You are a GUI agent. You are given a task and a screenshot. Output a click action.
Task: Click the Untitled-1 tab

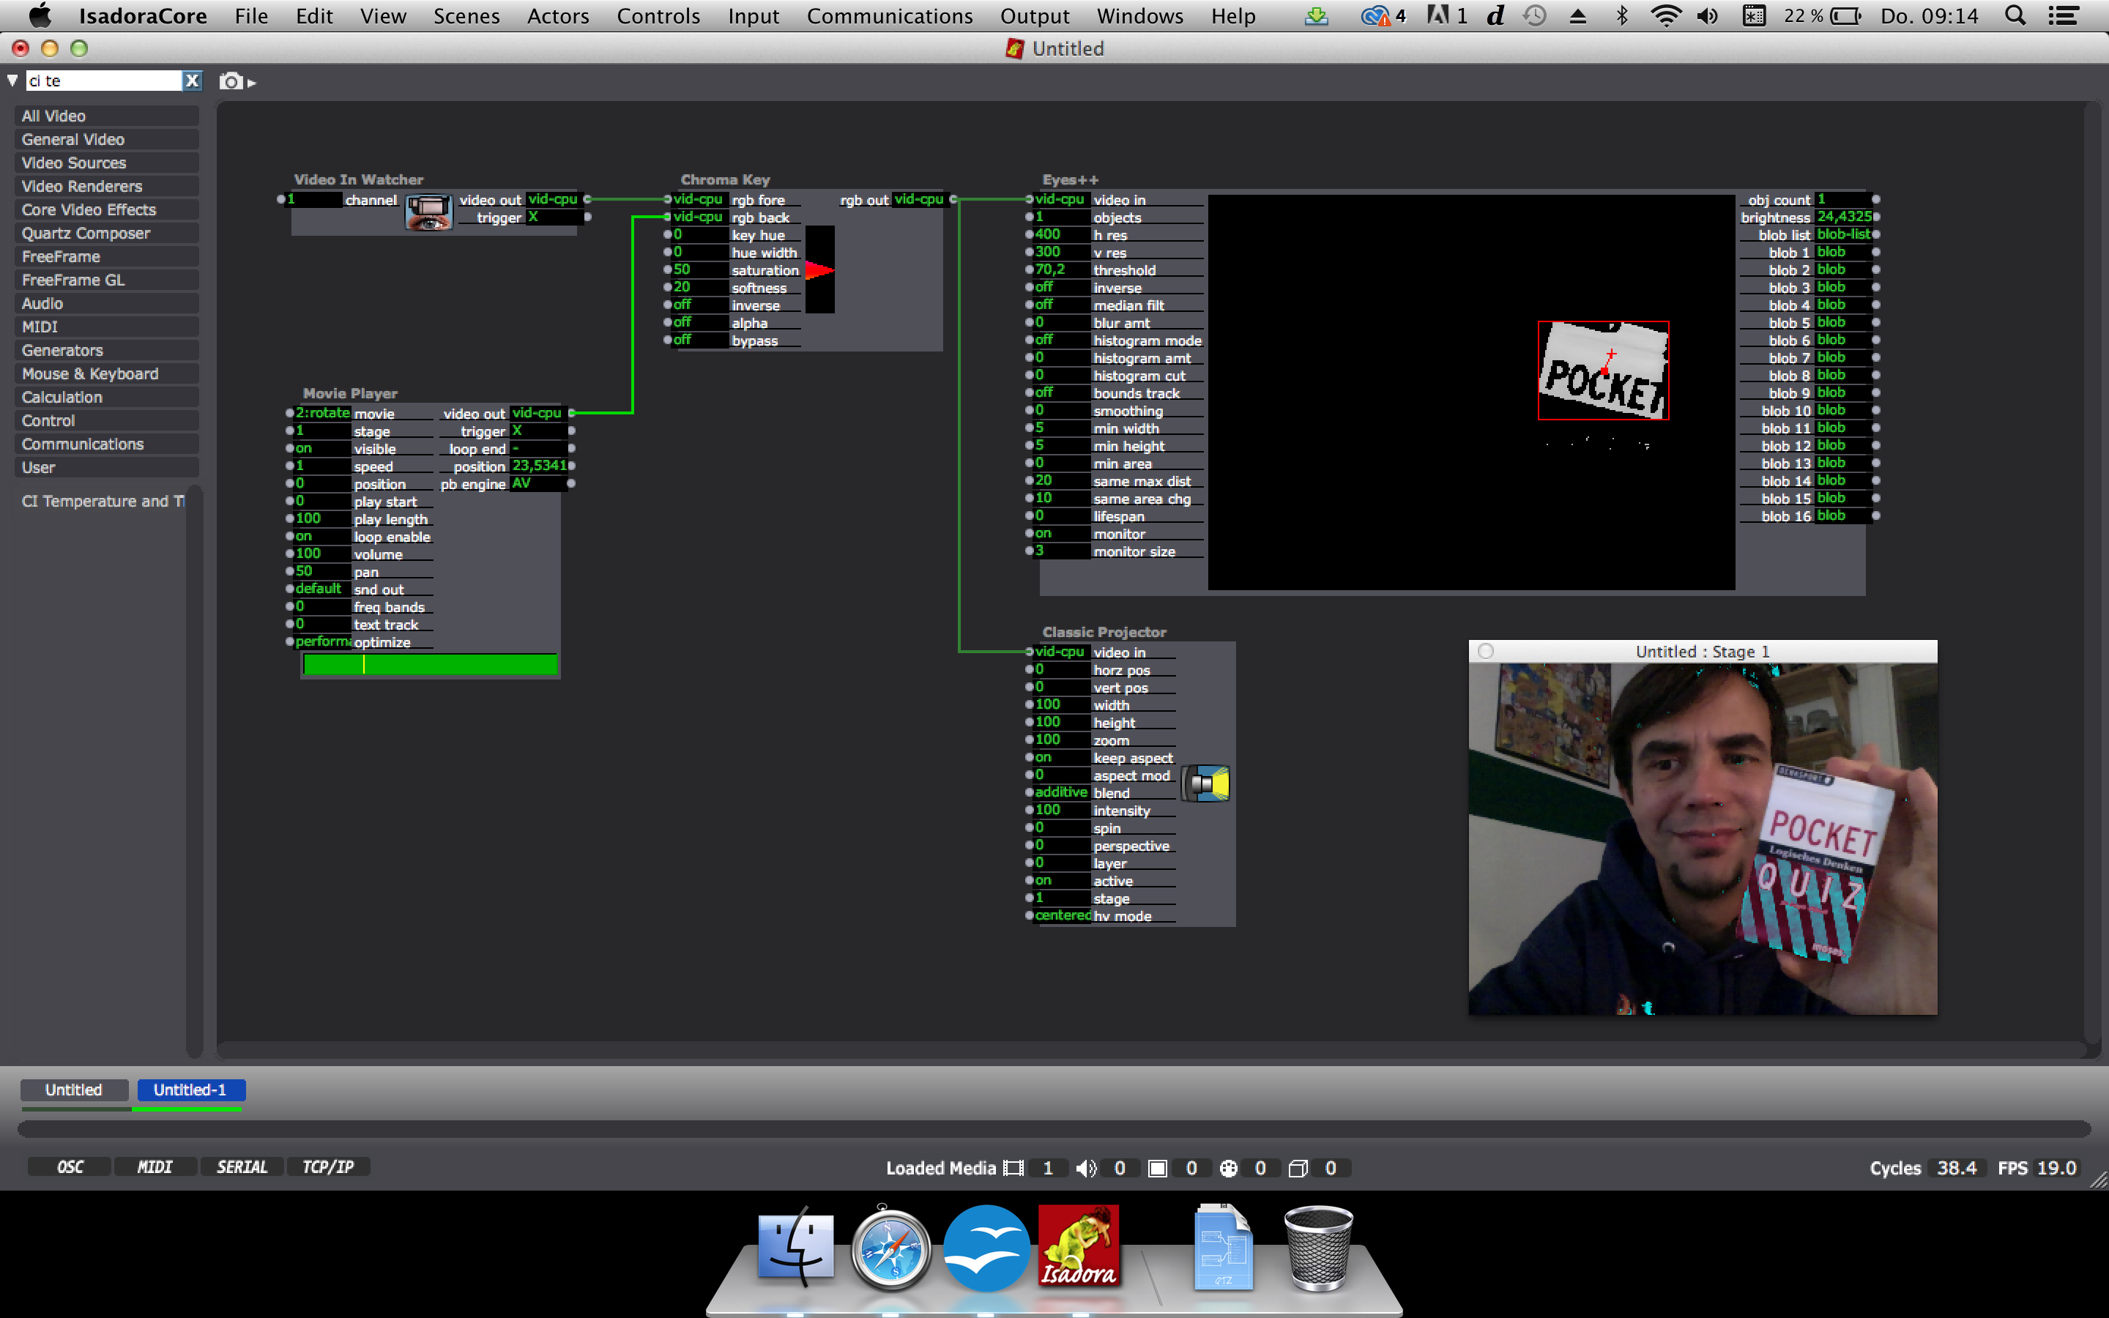(x=190, y=1090)
